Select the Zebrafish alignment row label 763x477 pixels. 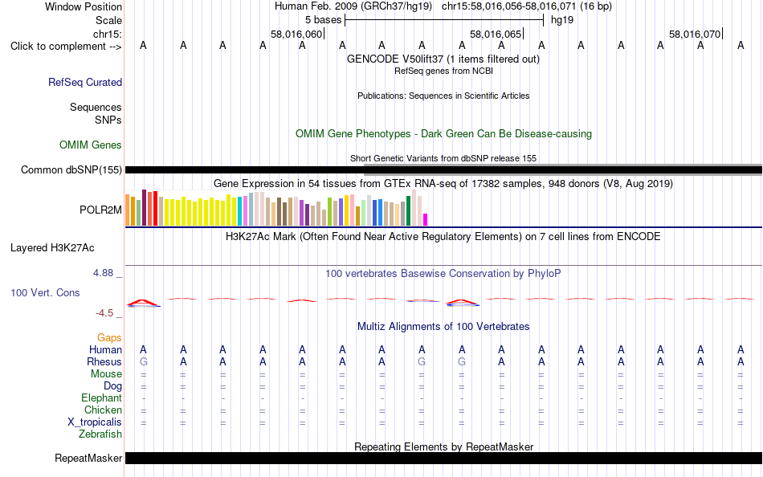point(100,434)
